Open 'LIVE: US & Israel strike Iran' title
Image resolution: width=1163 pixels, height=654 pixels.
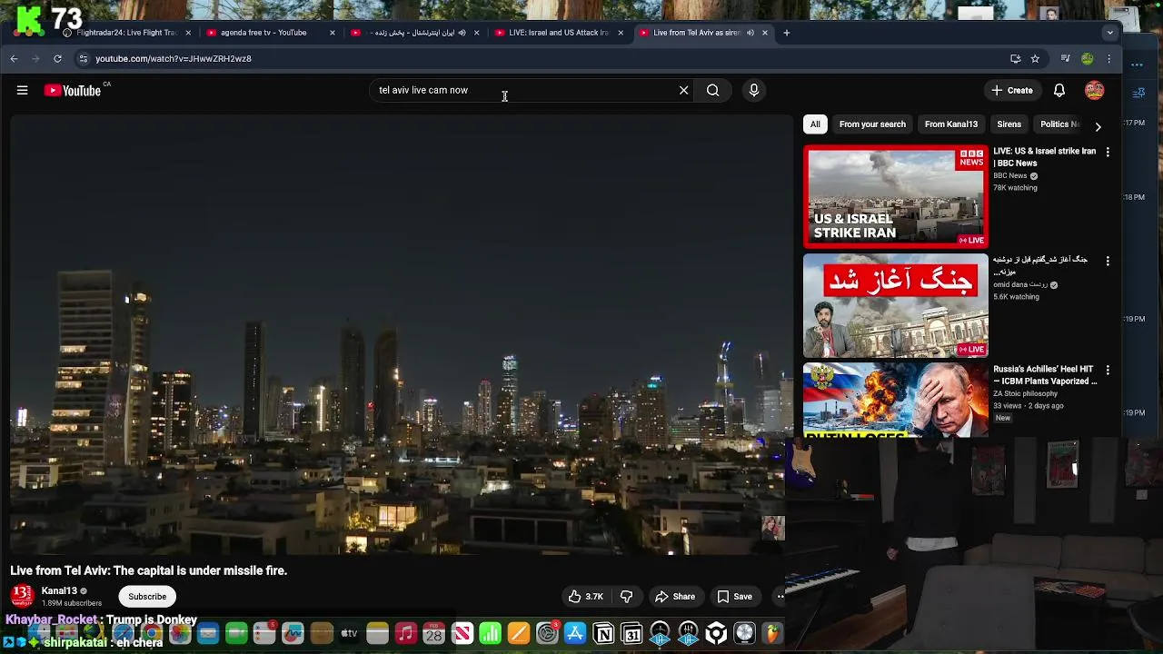coord(1045,157)
